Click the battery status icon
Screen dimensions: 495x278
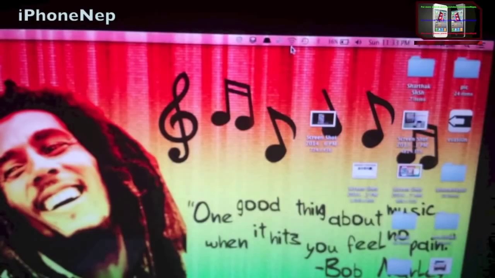tap(344, 42)
